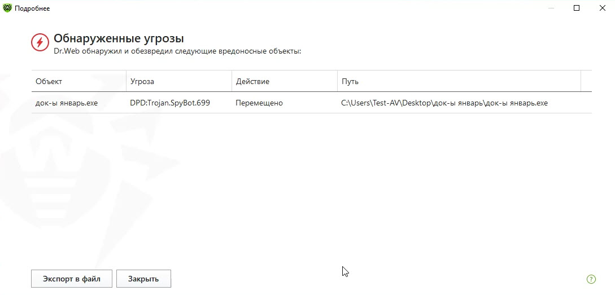The width and height of the screenshot is (615, 295).
Task: Maximize the Подробнее window
Action: point(577,8)
